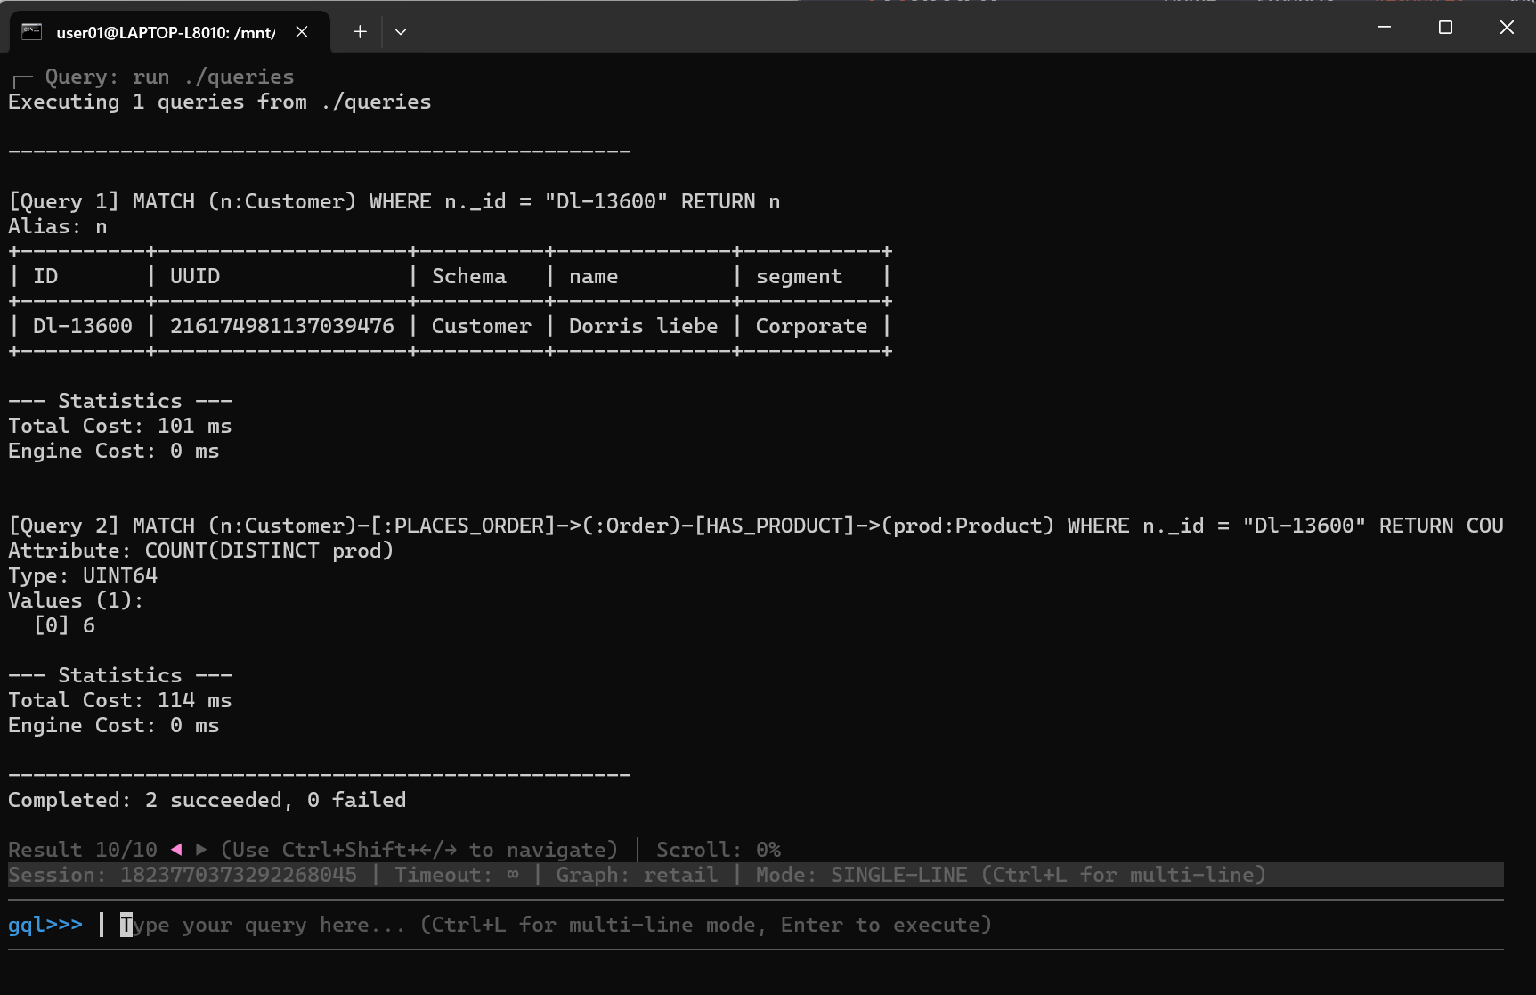Click the UUID value 216174981137039476
1536x995 pixels.
click(281, 327)
